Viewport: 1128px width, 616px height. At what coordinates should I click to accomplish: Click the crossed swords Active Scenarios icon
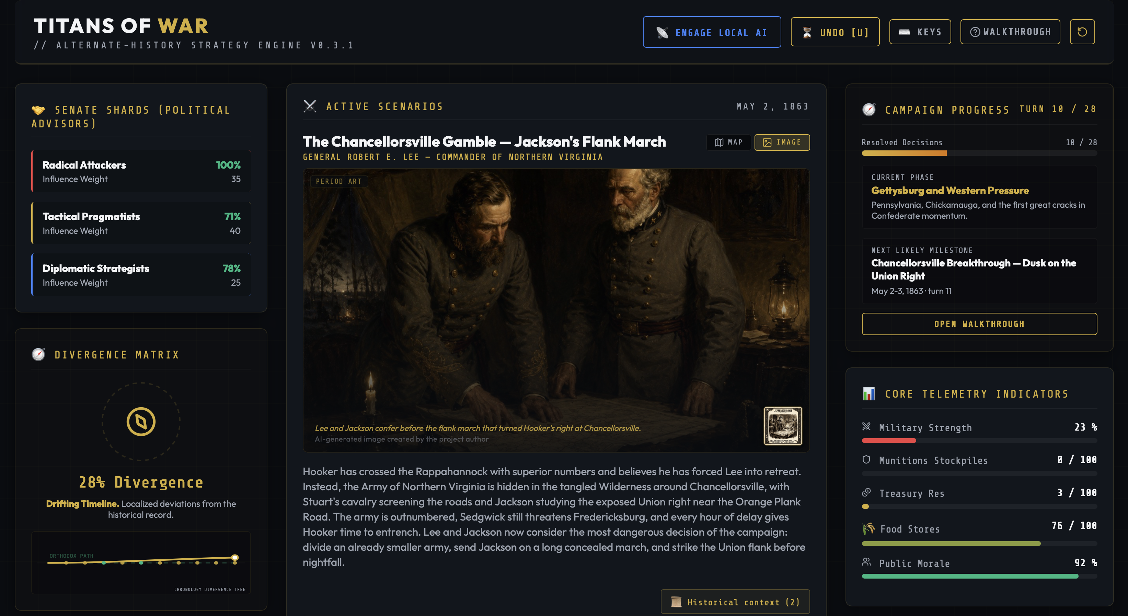click(310, 106)
